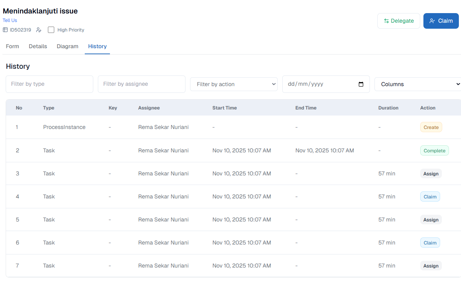Click the Complete badge in row 2

tap(434, 151)
